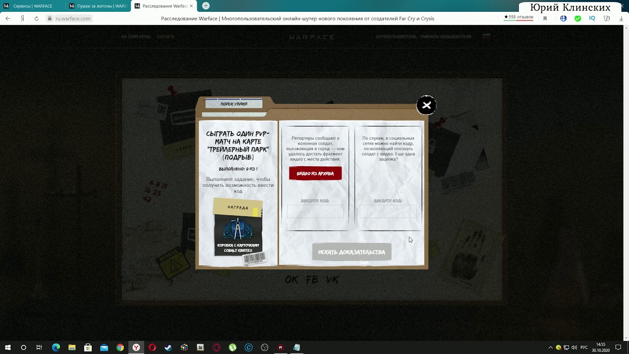This screenshot has height=354, width=629.
Task: Open Microsoft Store from taskbar
Action: (88, 348)
